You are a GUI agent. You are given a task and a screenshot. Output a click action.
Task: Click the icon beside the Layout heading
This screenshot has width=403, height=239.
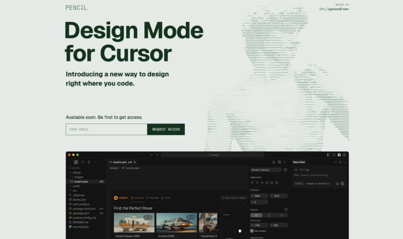pos(286,210)
